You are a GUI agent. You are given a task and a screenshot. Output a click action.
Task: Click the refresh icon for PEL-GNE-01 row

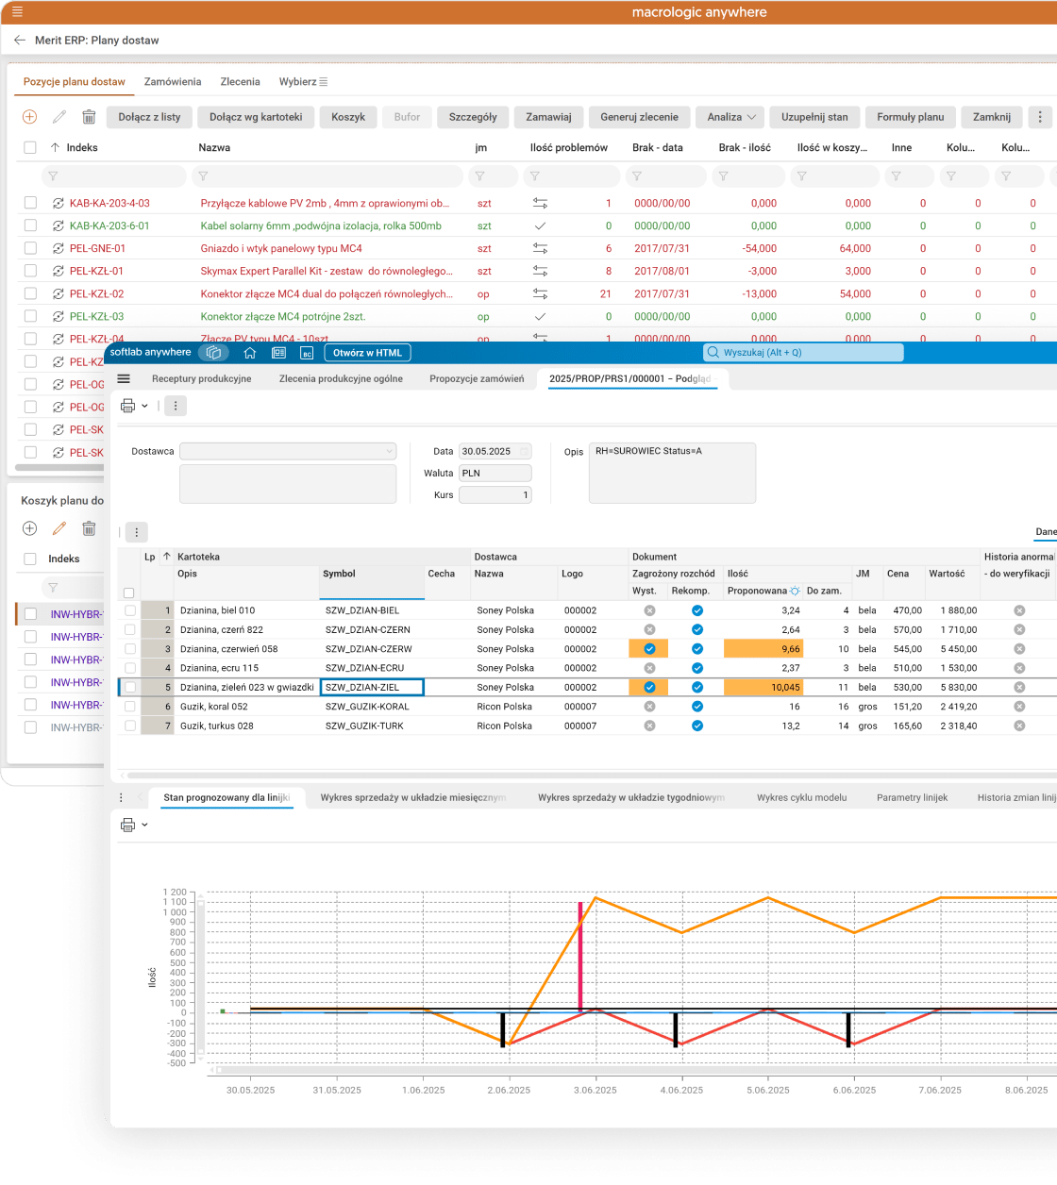point(59,248)
